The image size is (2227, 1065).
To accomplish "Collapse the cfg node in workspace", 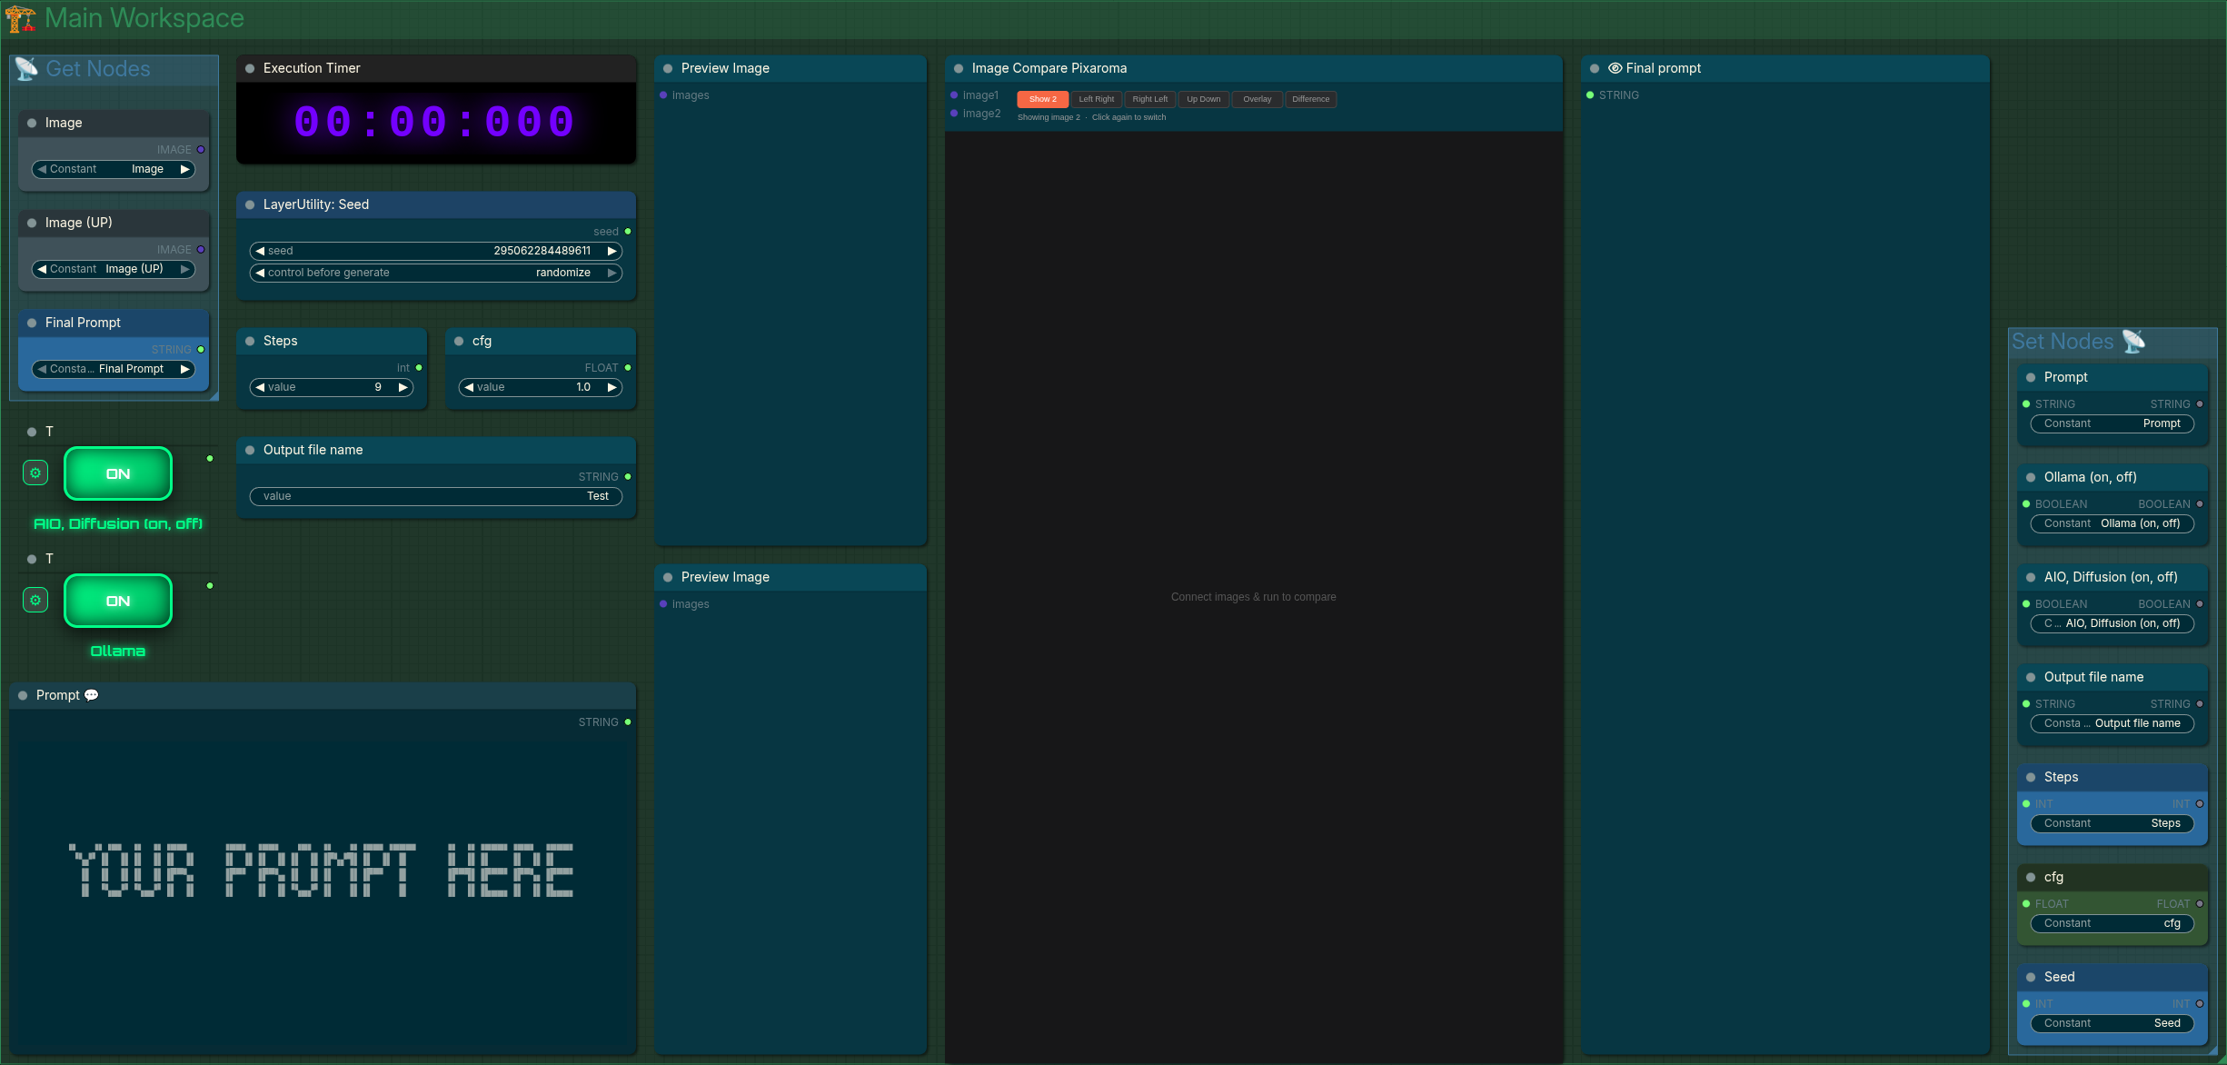I will [459, 341].
